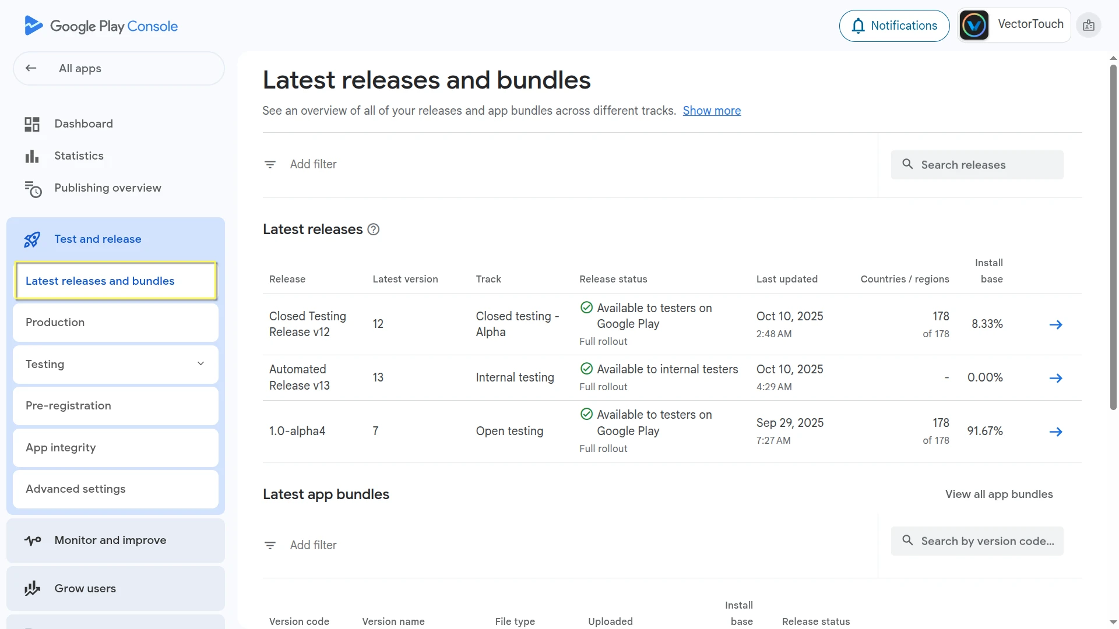This screenshot has width=1119, height=629.
Task: Click the Test and release rocket icon
Action: [32, 239]
